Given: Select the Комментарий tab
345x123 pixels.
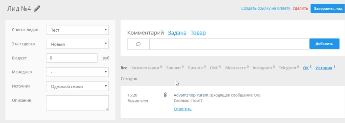Looking at the screenshot, I should [x=146, y=33].
